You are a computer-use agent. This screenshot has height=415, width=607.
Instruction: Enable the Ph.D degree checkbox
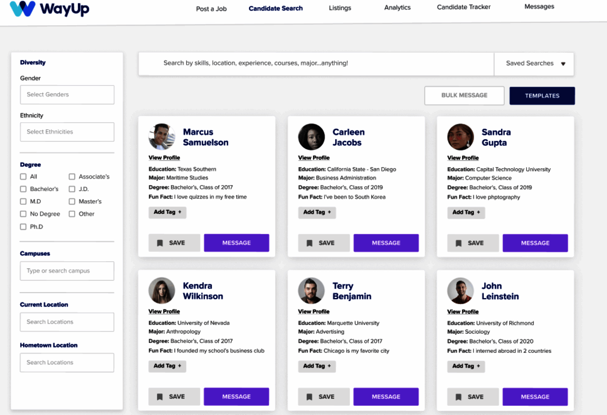click(23, 226)
